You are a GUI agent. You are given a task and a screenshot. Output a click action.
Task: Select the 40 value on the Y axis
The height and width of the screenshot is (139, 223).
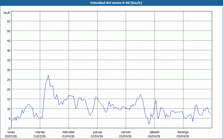pos(8,50)
